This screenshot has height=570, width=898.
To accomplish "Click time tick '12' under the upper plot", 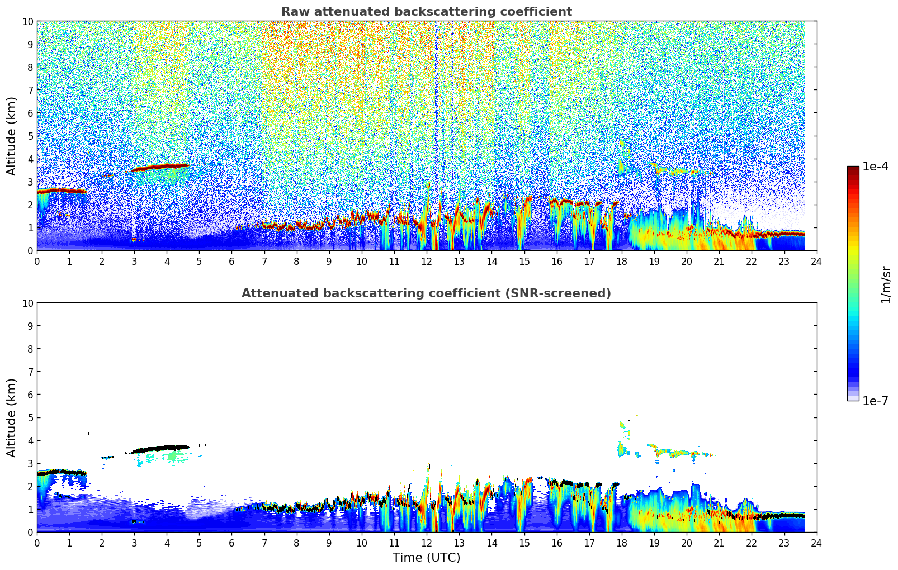I will tap(427, 261).
